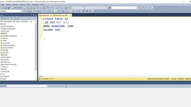The image size is (191, 107).
Task: Click the Paste clipboard icon
Action: pos(44,8)
